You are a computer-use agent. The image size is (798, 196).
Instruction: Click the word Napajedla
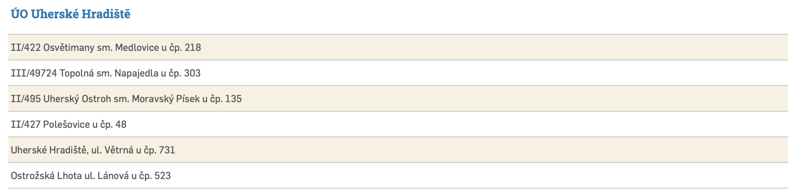(137, 73)
